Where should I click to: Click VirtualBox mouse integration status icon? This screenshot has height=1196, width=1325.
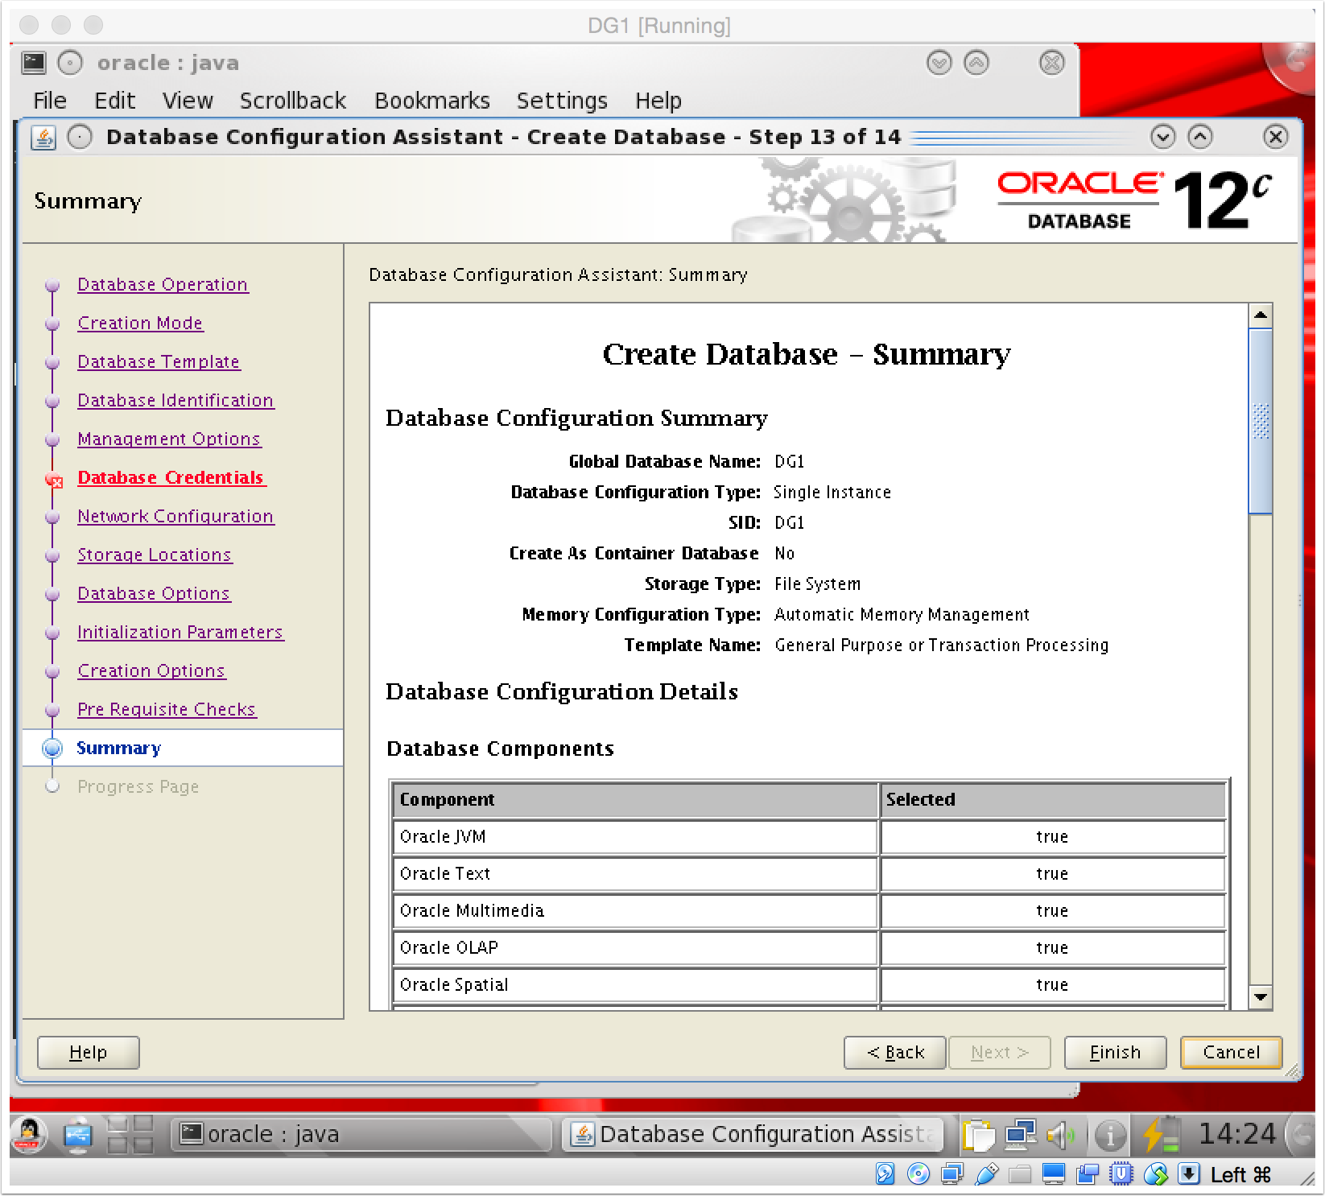[1156, 1174]
